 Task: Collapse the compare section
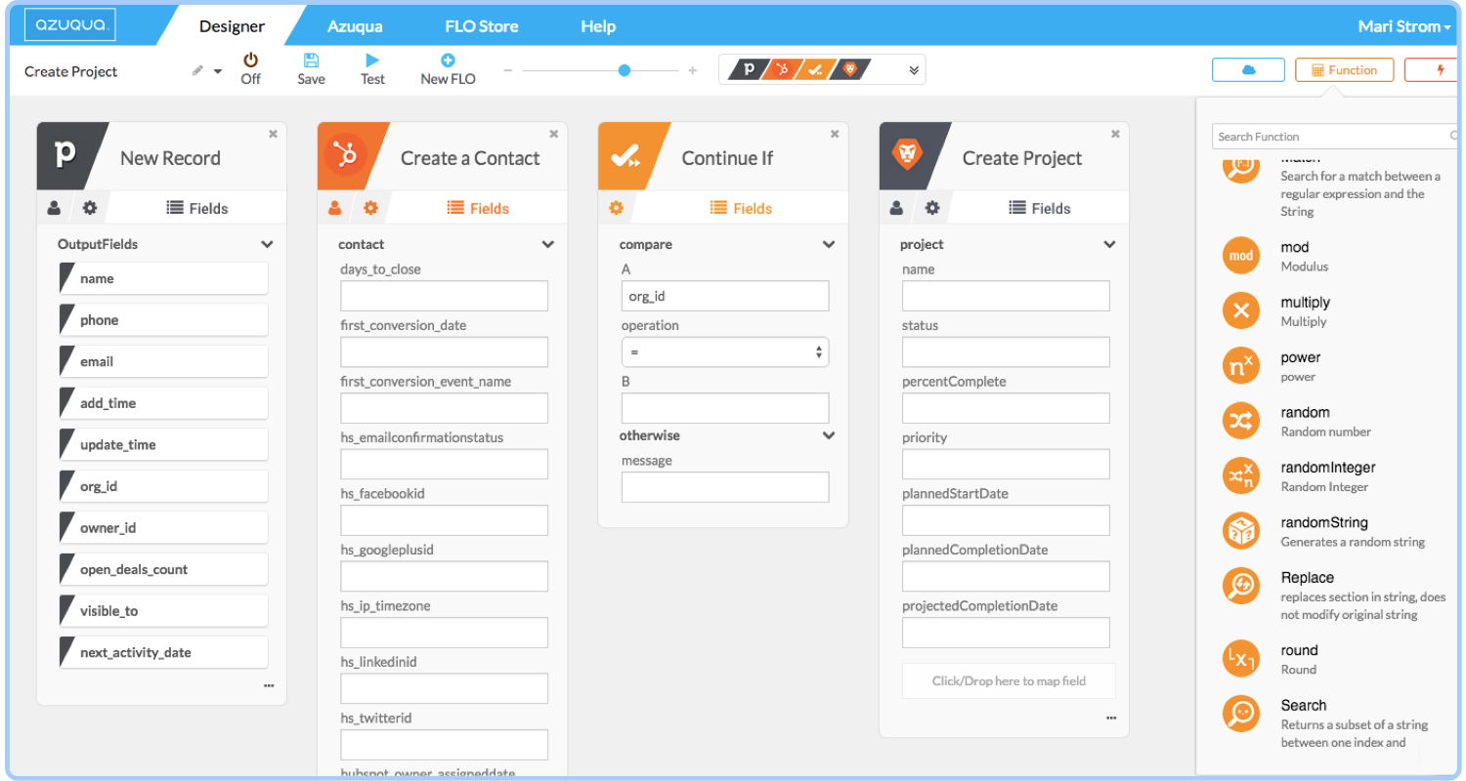(x=829, y=245)
